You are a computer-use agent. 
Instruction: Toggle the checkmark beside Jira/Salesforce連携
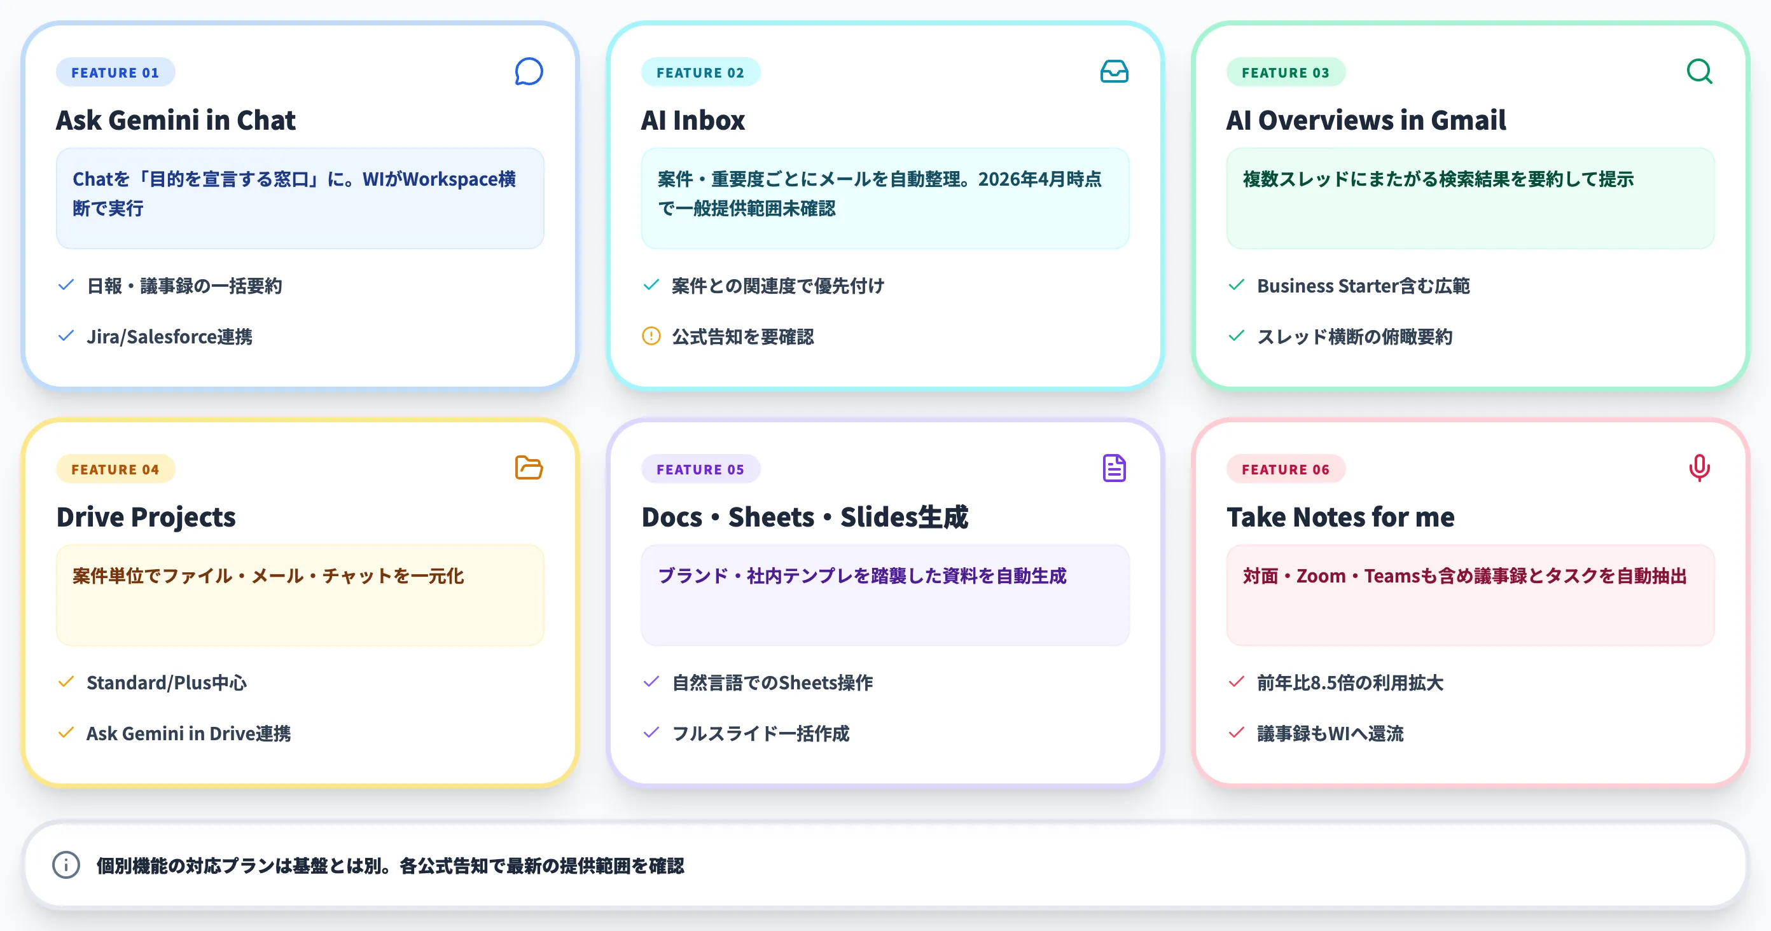[66, 336]
